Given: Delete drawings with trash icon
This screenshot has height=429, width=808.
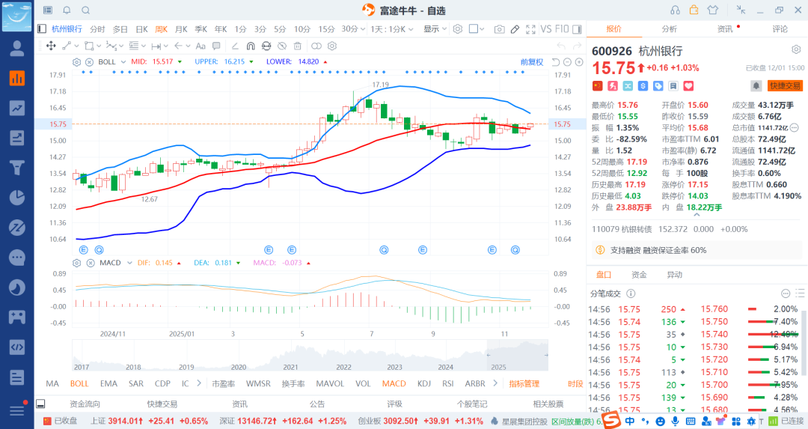Looking at the screenshot, I should (x=297, y=46).
